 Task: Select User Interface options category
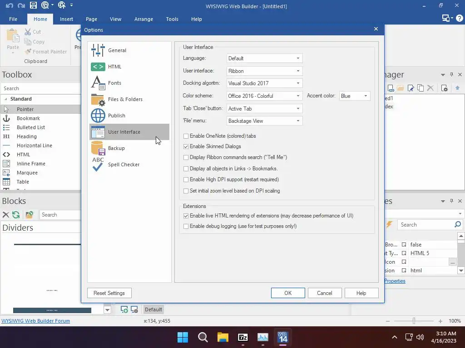[129, 132]
